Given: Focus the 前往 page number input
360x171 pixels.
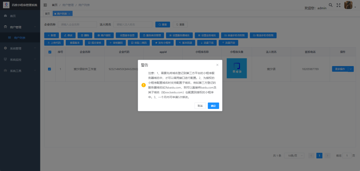Looking at the screenshot, I should pyautogui.click(x=347, y=156).
